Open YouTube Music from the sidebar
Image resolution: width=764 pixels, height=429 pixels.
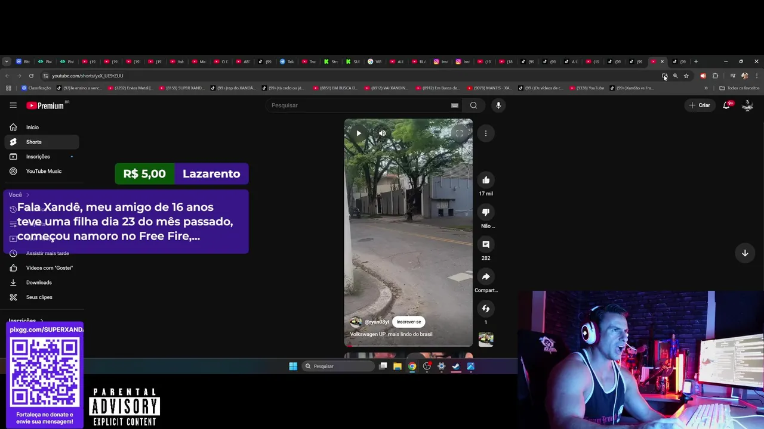(41, 171)
